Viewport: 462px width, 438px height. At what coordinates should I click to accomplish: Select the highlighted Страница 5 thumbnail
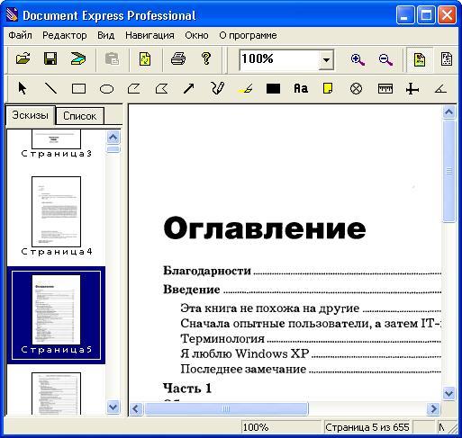pos(56,315)
